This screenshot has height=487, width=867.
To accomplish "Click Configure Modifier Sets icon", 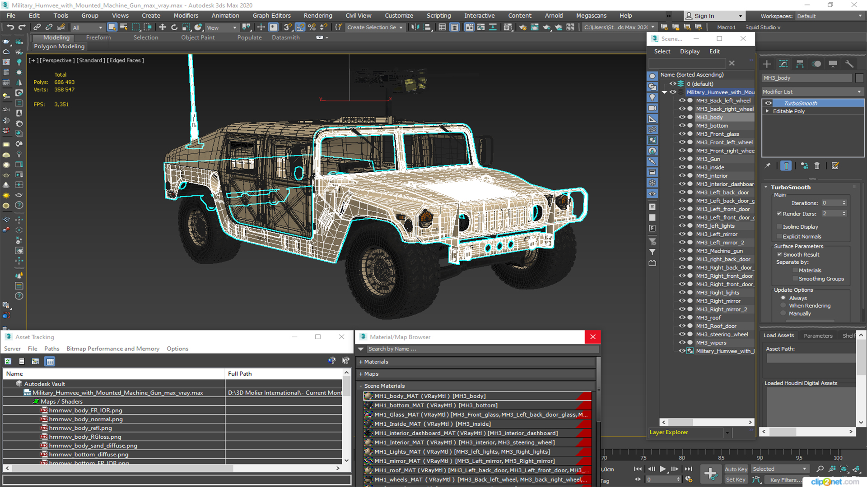I will click(x=835, y=166).
